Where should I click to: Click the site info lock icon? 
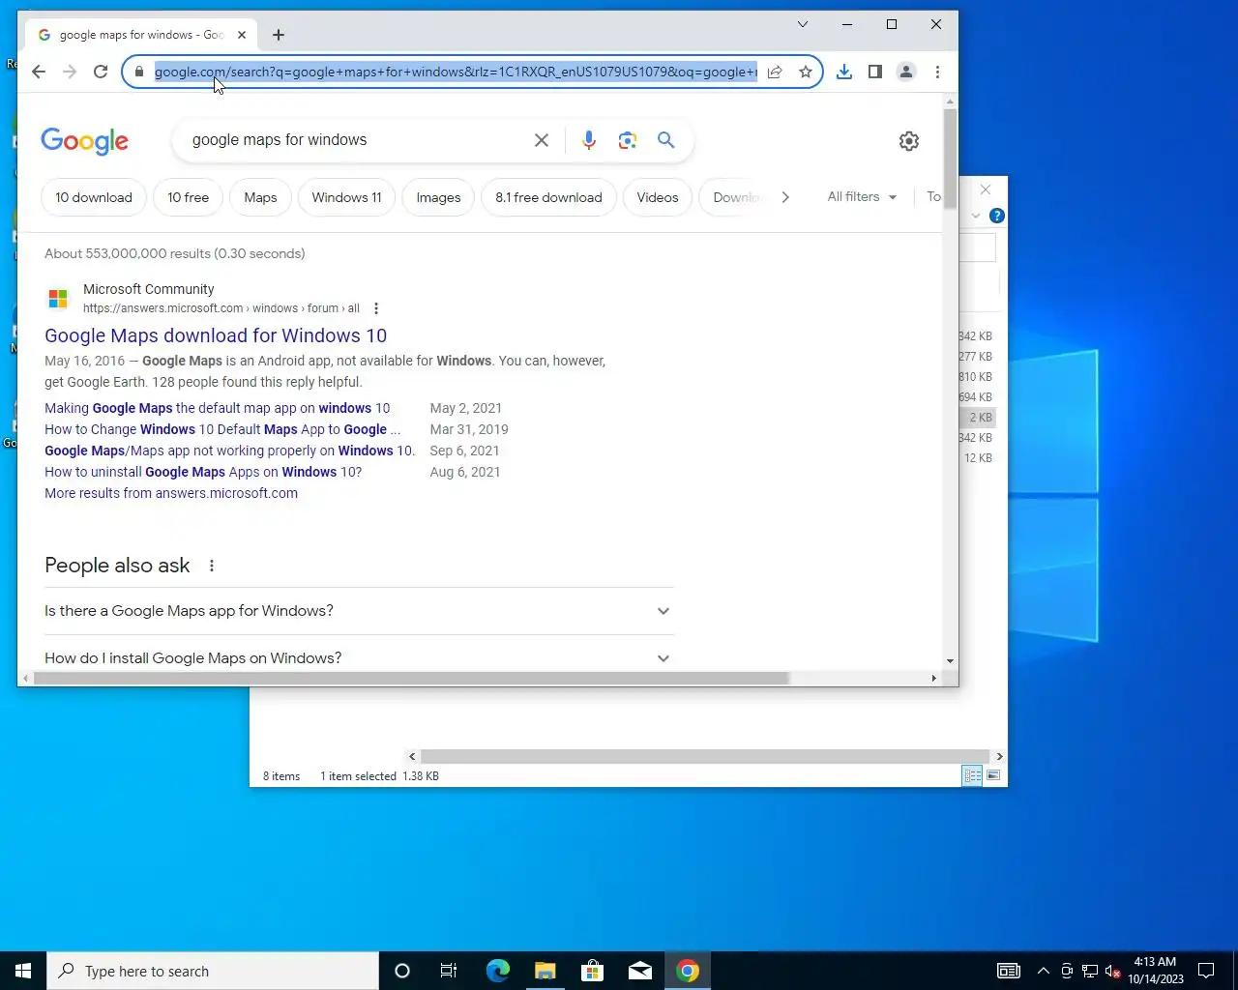pos(139,72)
